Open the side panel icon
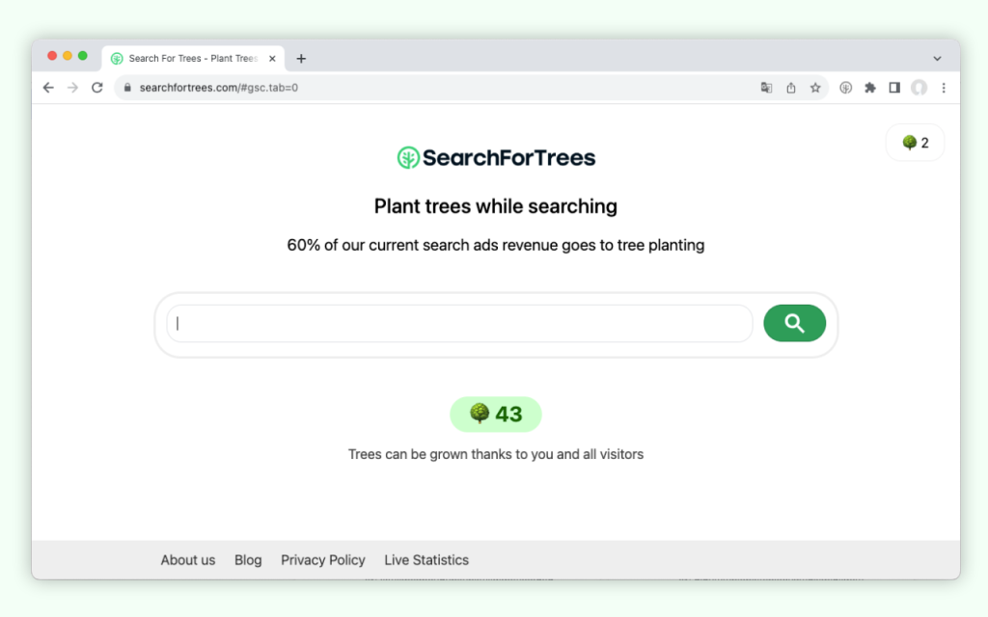This screenshot has width=988, height=617. 893,88
